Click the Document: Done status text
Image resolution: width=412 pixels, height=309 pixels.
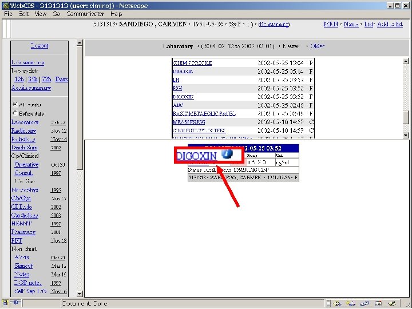(85, 303)
